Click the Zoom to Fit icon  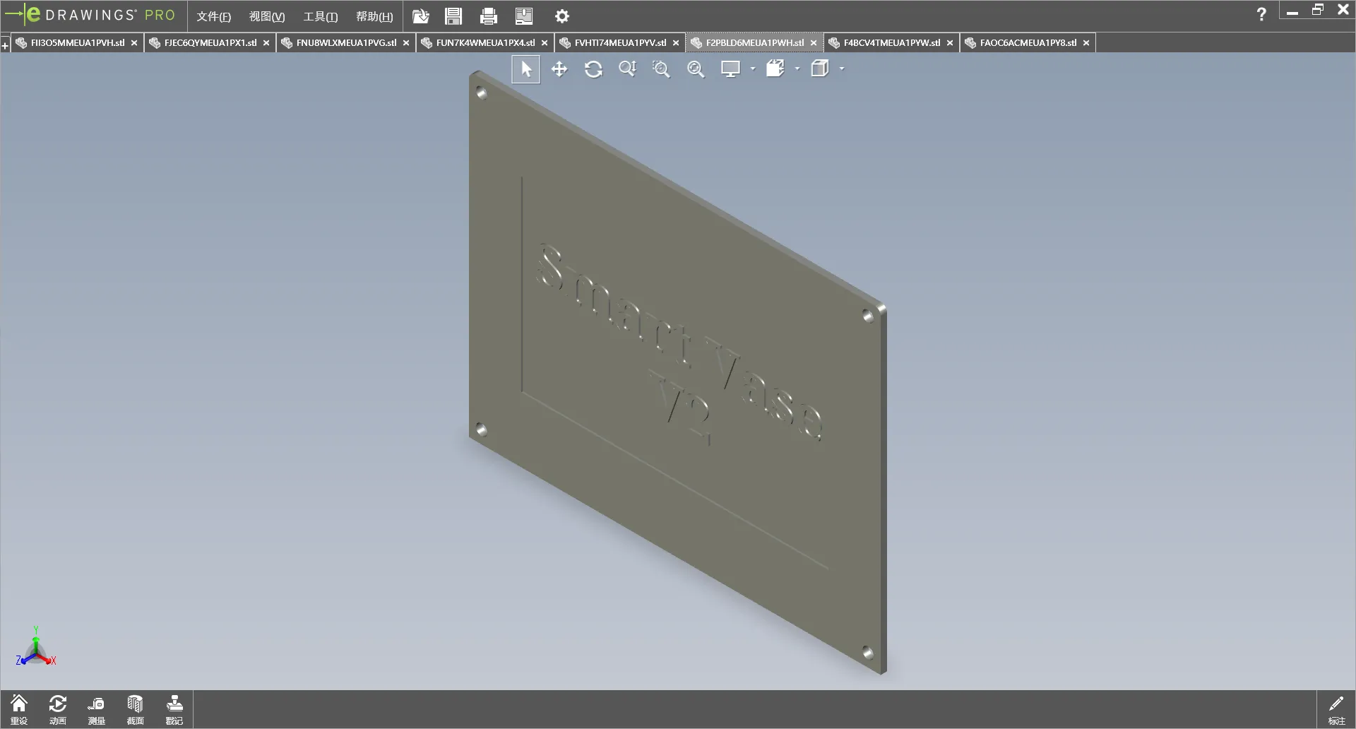[x=696, y=69]
